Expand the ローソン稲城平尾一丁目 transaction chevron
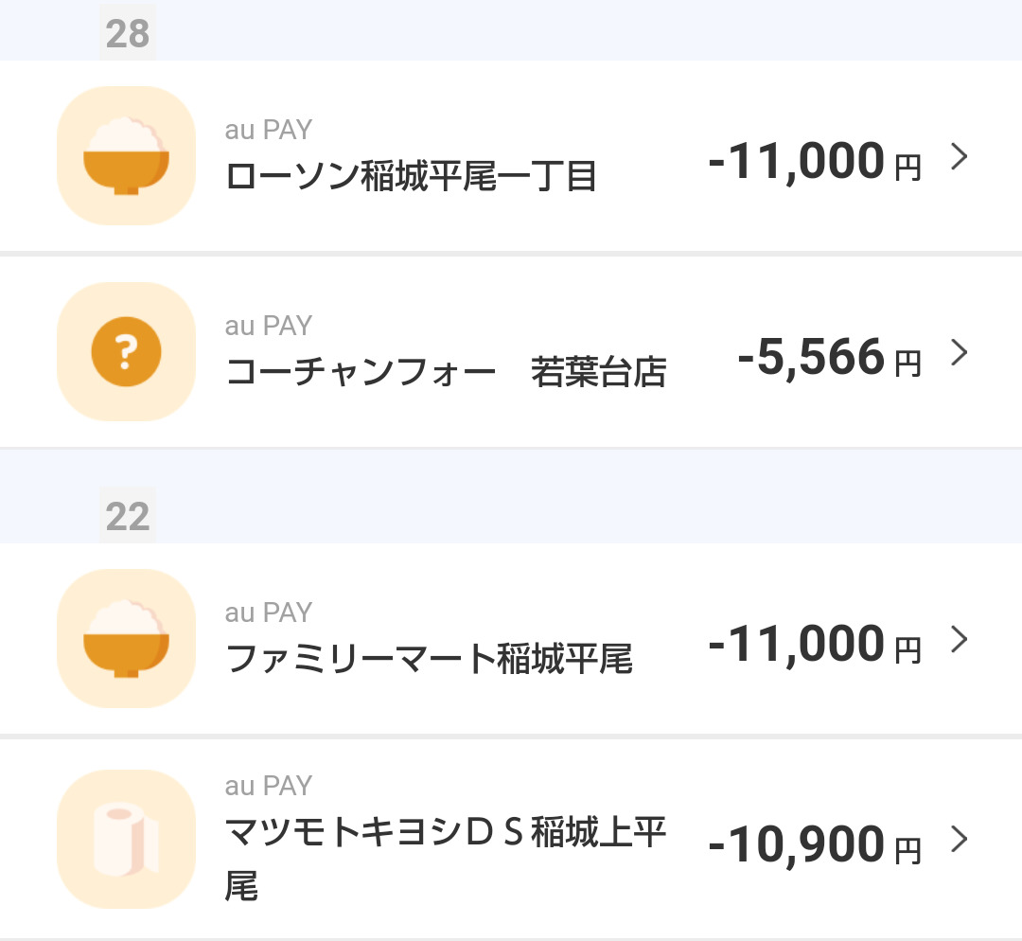Viewport: 1022px width, 941px height. [x=960, y=157]
